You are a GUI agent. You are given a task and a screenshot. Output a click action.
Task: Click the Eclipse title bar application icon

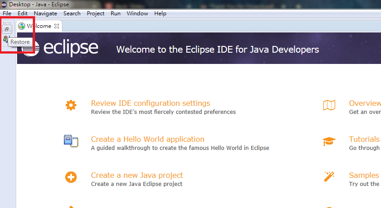coord(4,5)
